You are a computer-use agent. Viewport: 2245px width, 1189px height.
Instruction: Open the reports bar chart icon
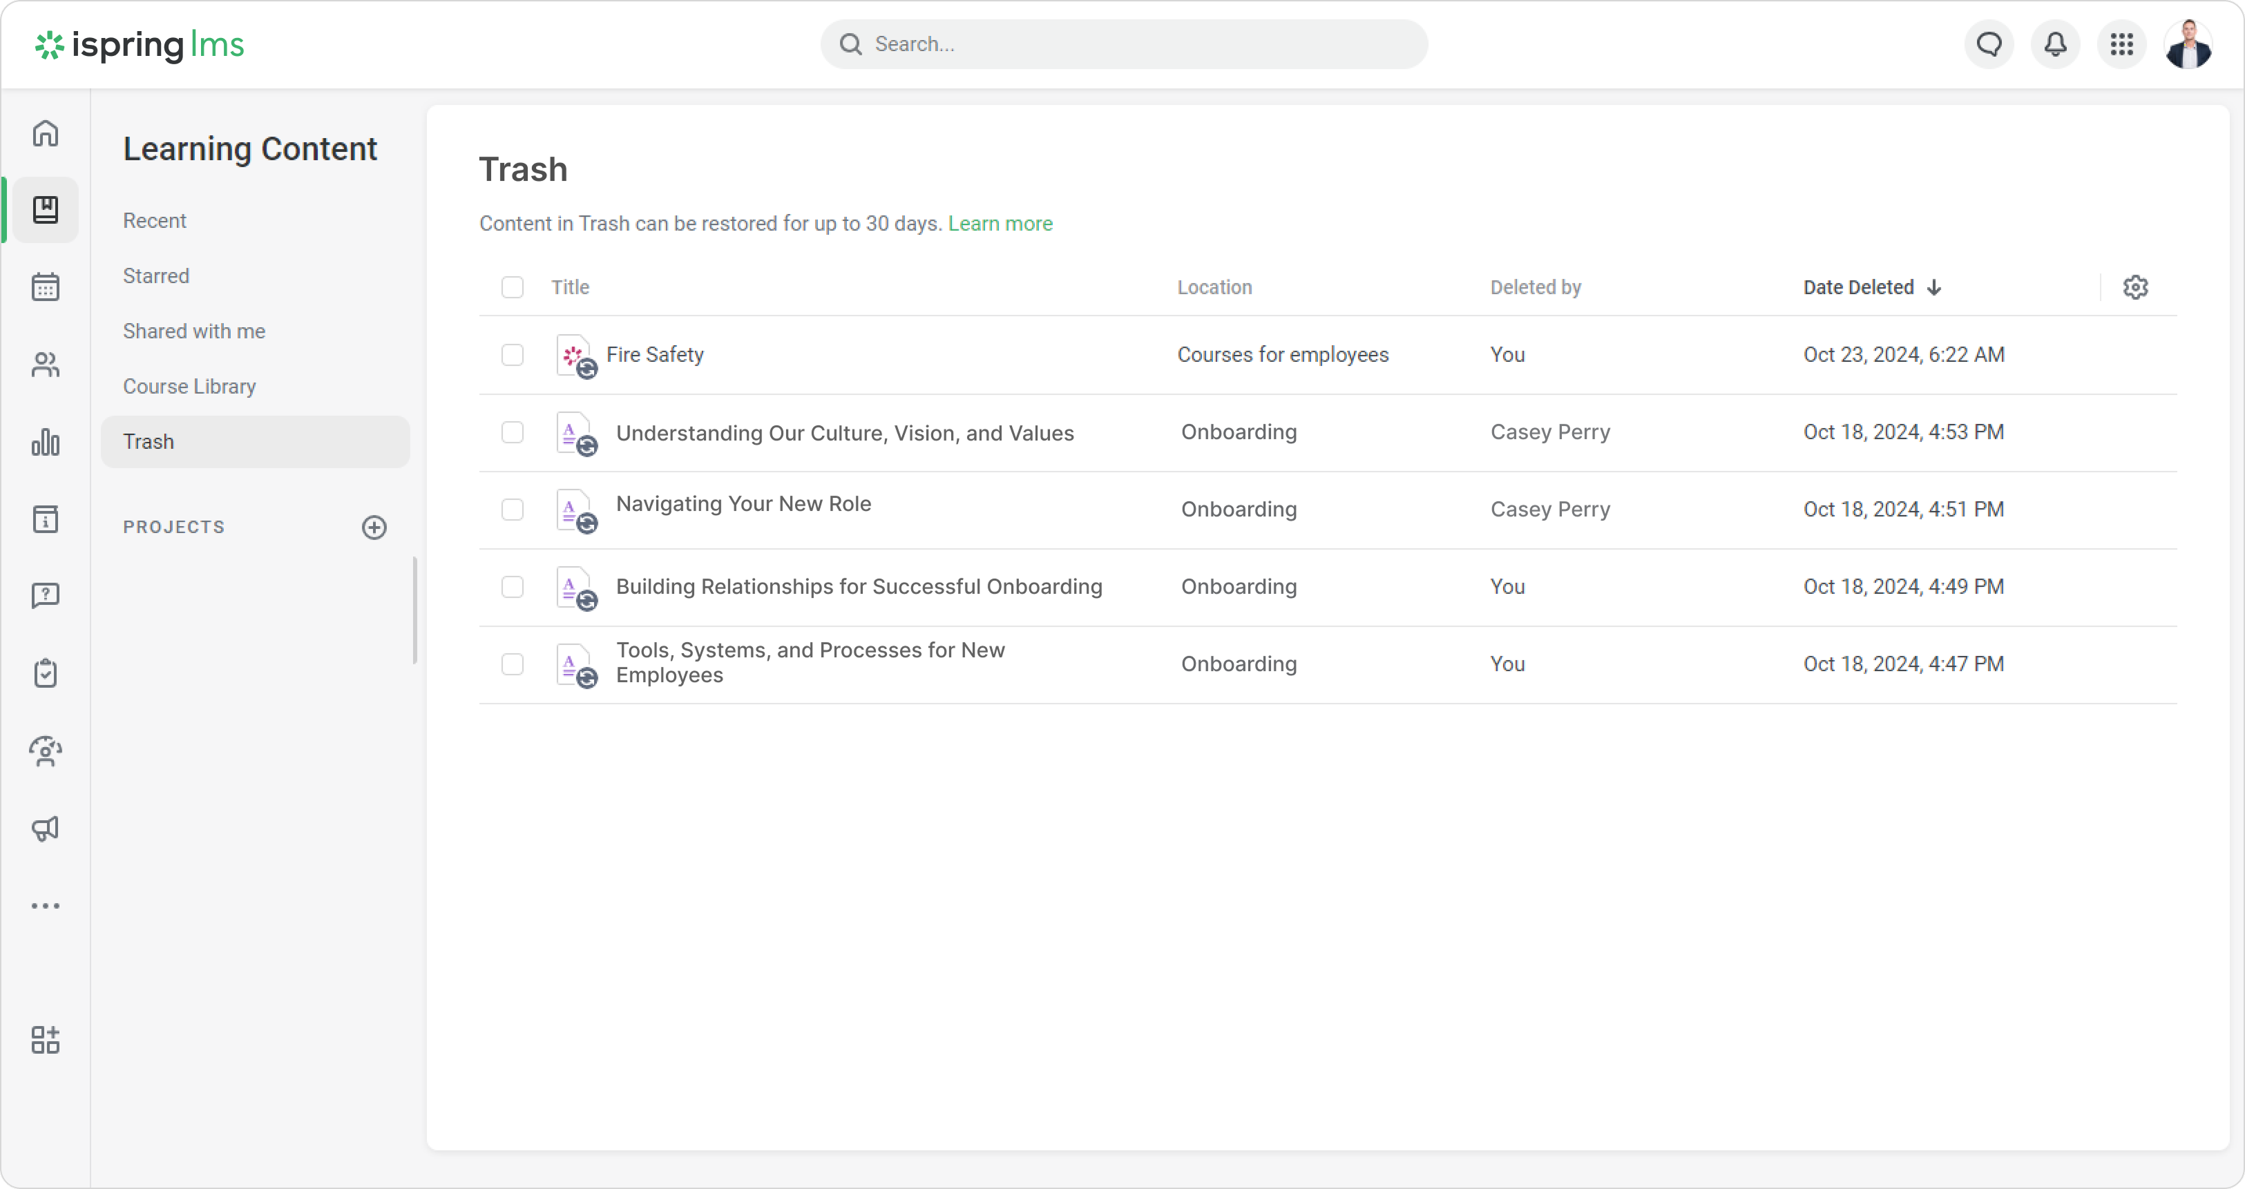point(46,442)
